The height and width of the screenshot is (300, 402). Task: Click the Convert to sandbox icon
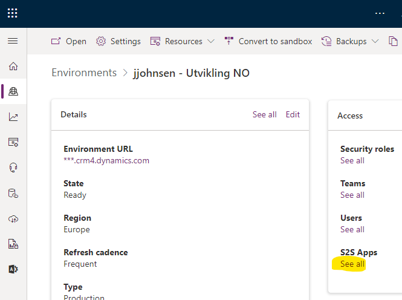[x=229, y=41]
